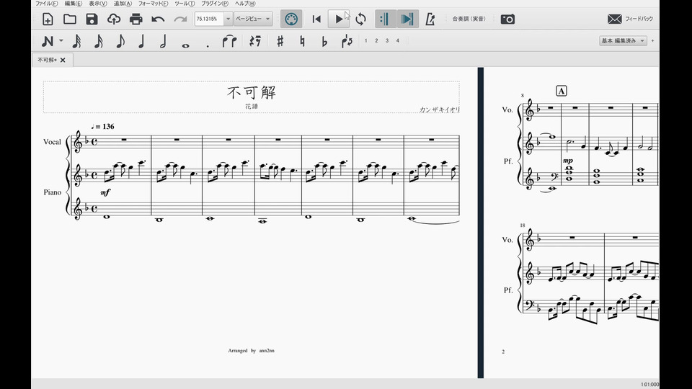
Task: Select rehearsal mark A on page two
Action: (x=562, y=91)
